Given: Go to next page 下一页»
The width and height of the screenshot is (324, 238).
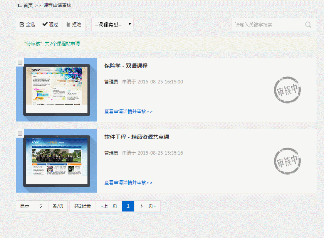Looking at the screenshot, I should pyautogui.click(x=147, y=206).
